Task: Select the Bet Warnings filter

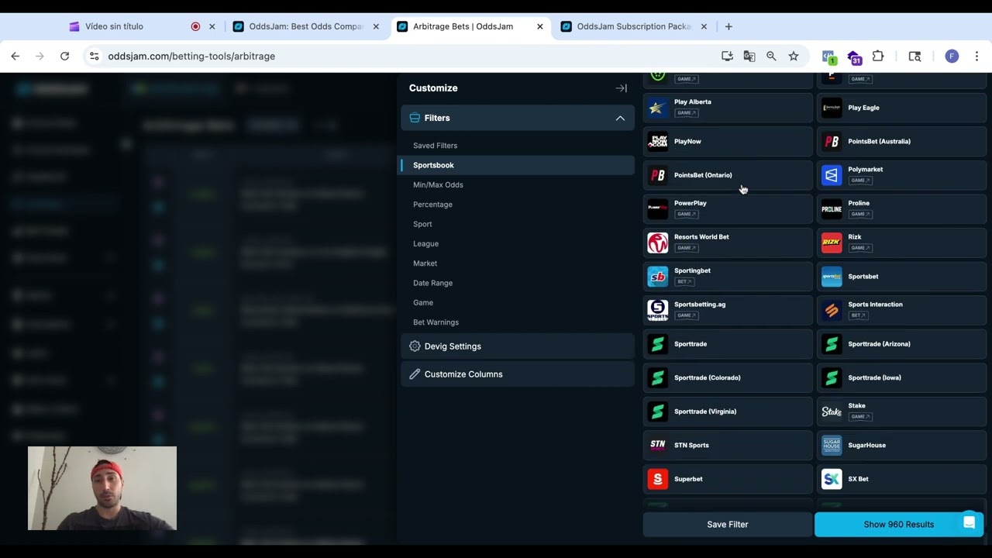Action: [436, 322]
